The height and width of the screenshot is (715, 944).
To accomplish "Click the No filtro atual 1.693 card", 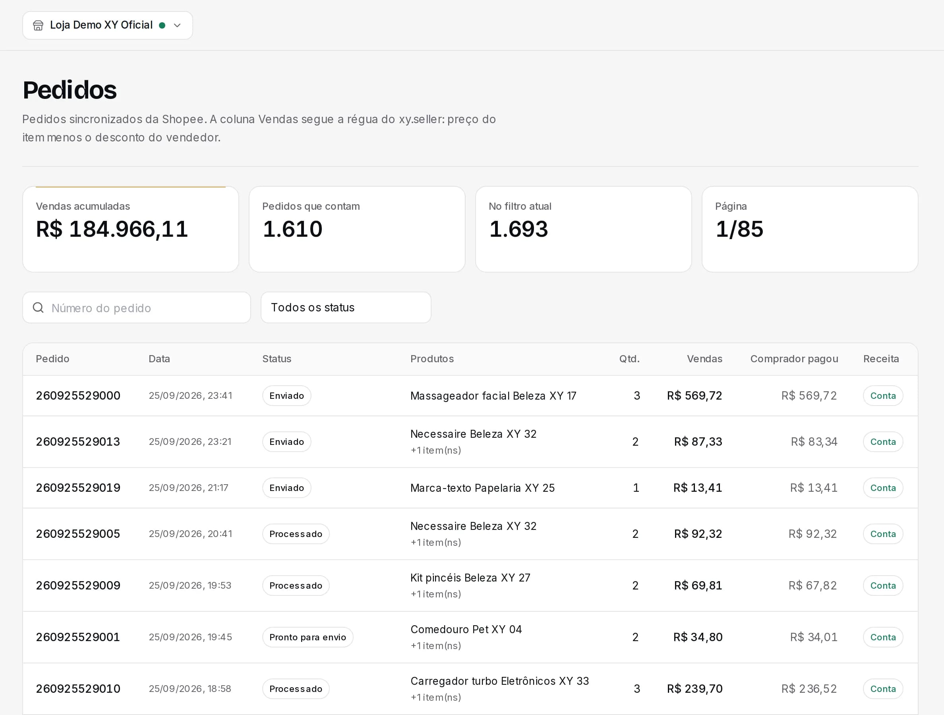I will click(583, 229).
